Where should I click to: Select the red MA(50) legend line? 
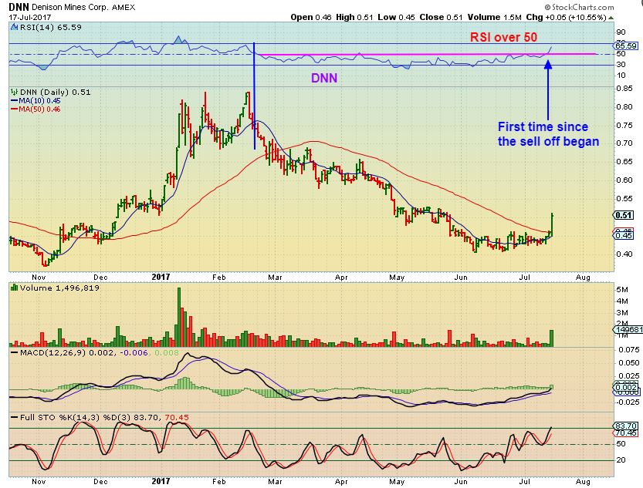point(14,109)
